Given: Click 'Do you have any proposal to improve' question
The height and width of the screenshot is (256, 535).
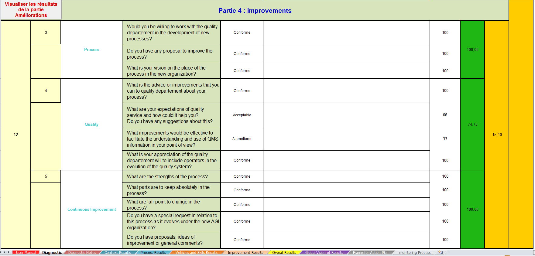Looking at the screenshot, I should click(x=171, y=54).
